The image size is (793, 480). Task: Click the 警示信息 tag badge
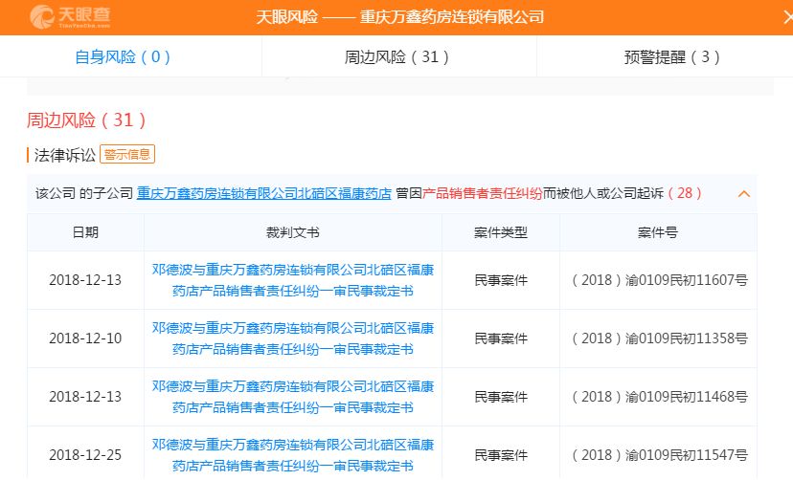(x=128, y=154)
